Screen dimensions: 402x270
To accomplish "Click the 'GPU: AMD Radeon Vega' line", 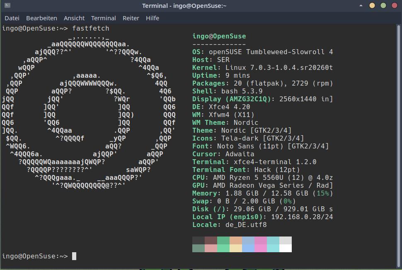I will (x=262, y=186).
